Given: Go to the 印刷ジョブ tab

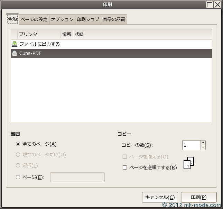Looking at the screenshot, I should pos(88,19).
